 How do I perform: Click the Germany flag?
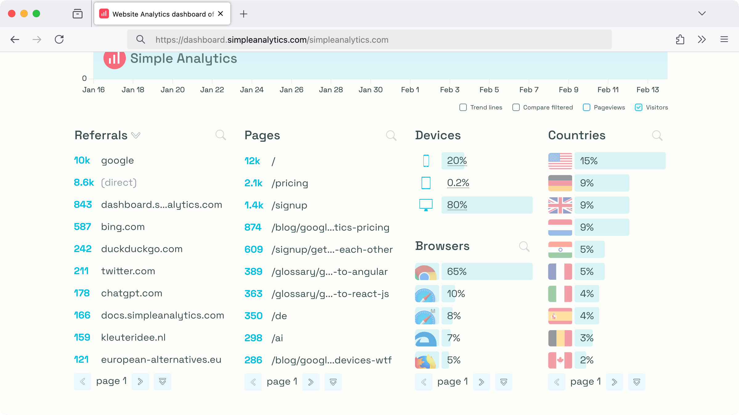coord(560,183)
